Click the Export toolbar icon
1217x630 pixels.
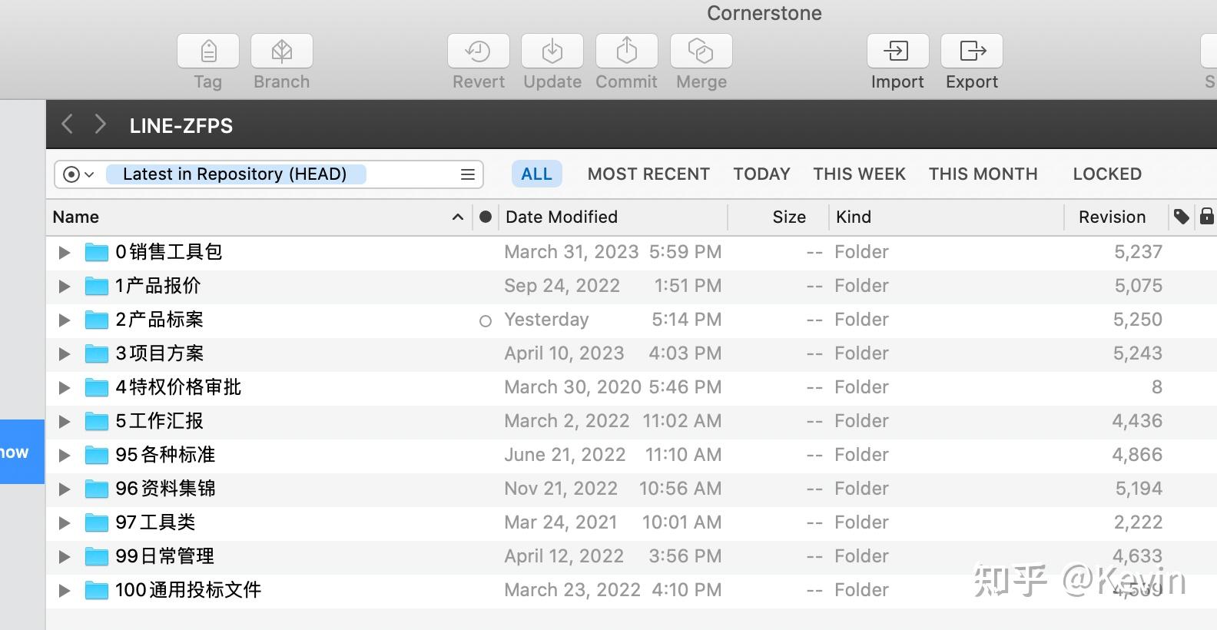tap(972, 51)
